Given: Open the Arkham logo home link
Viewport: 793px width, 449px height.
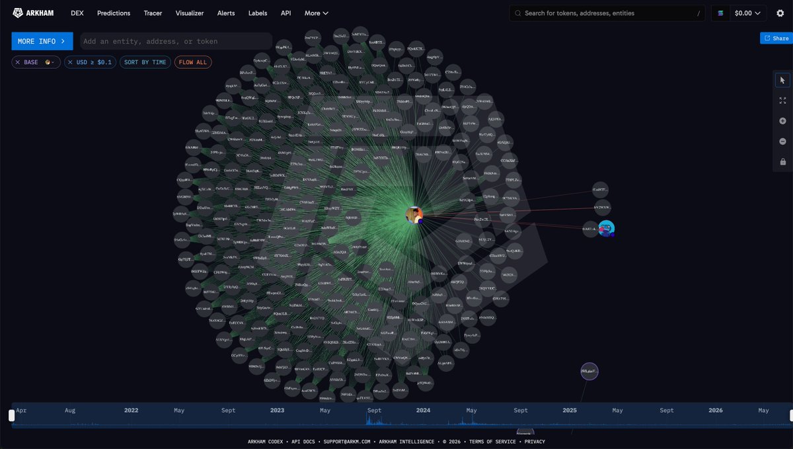Looking at the screenshot, I should [x=34, y=13].
